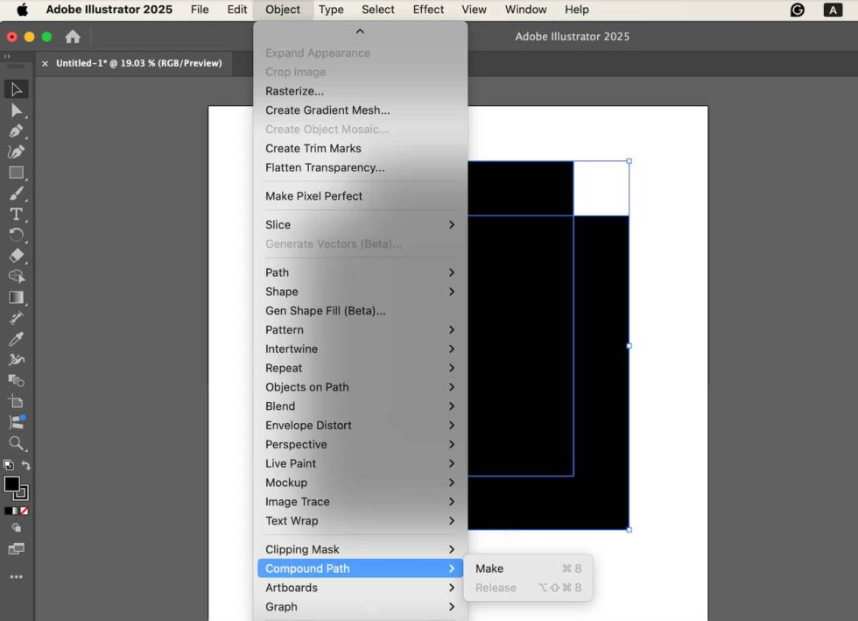The image size is (858, 621).
Task: Change the Screen Mode
Action: click(17, 549)
